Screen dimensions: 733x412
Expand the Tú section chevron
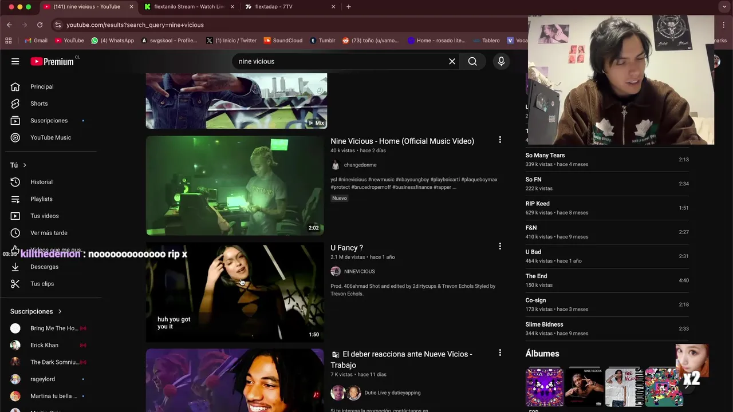pos(25,165)
